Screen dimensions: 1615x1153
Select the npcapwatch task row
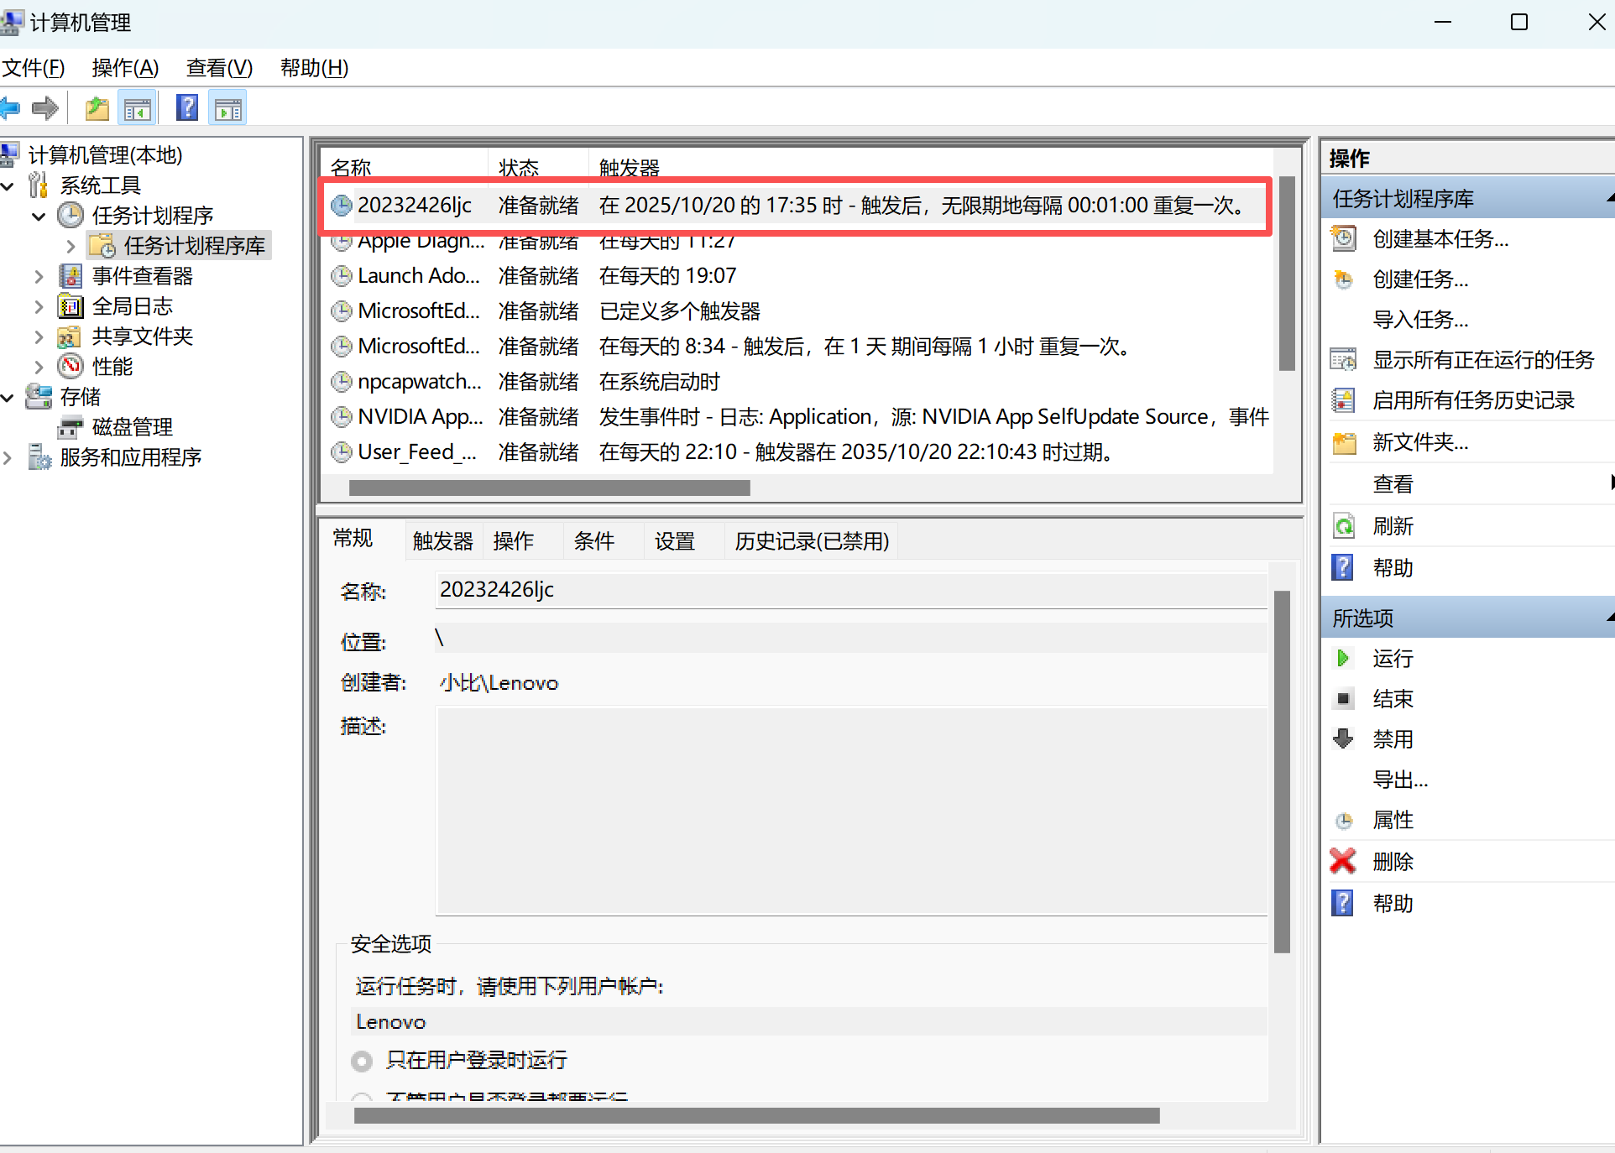[420, 382]
